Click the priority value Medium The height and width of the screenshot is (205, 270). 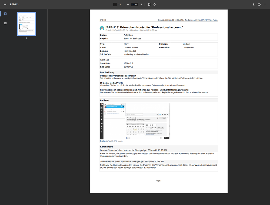point(186,44)
